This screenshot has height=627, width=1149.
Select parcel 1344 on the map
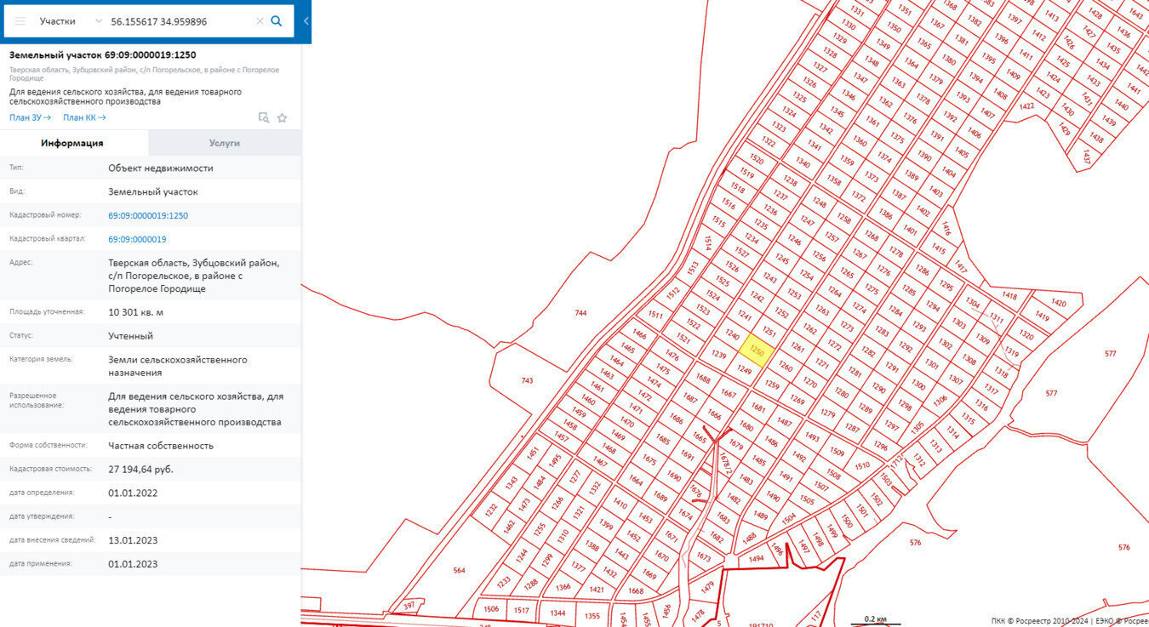[557, 613]
